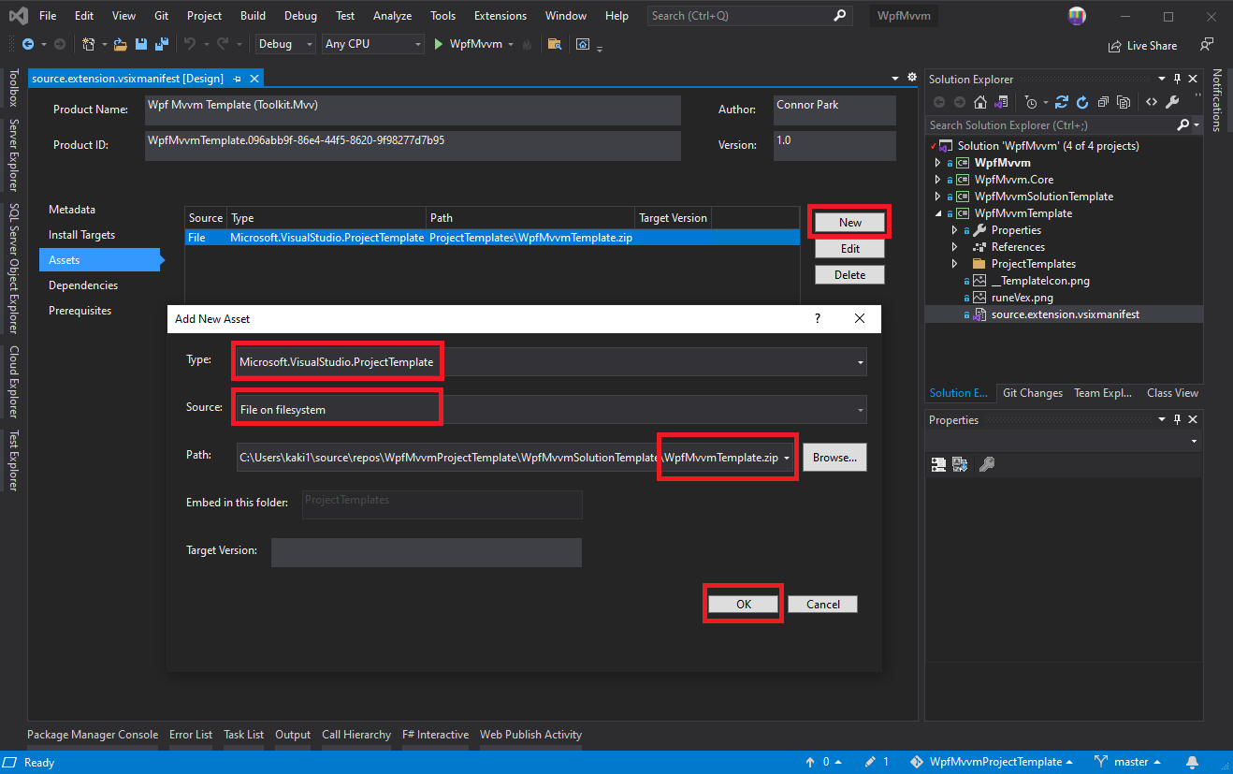Expand the WpfMvvmSolutionTemplate project node
Screen dimensions: 1233x774
click(x=938, y=197)
